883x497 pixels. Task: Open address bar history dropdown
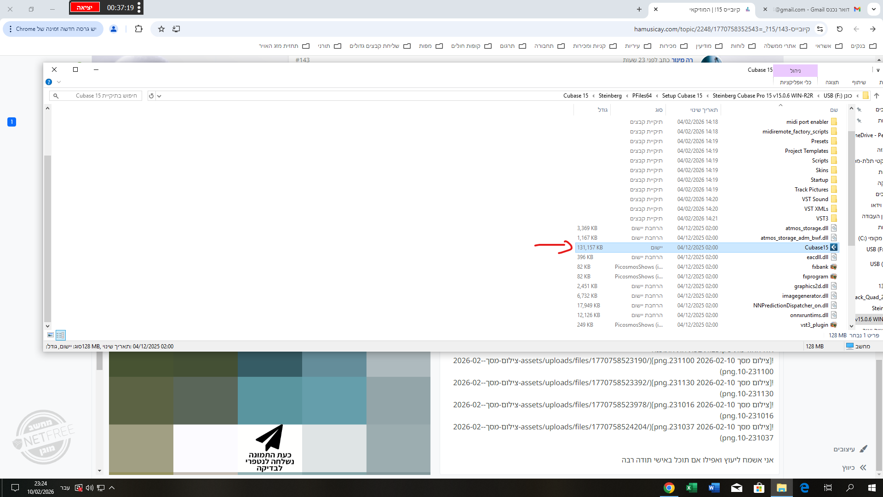coord(159,96)
